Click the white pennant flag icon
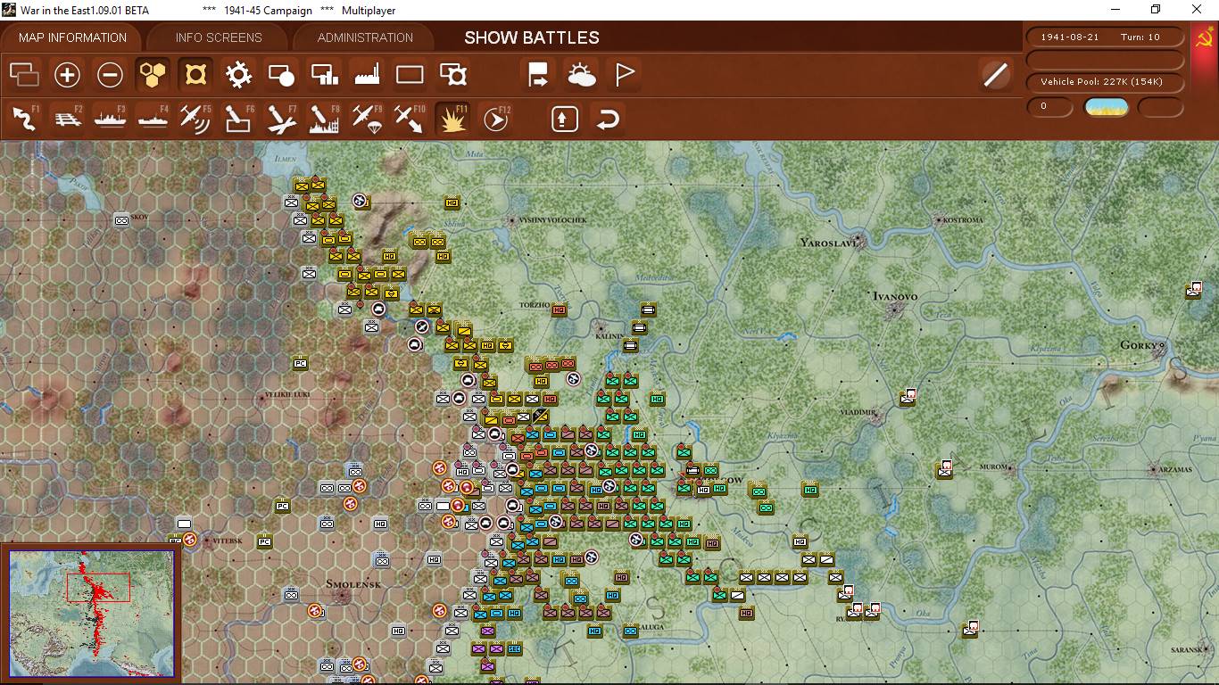This screenshot has height=685, width=1219. pos(624,75)
